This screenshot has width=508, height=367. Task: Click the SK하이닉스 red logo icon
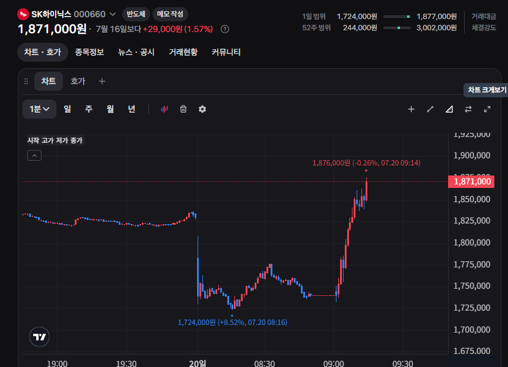coord(23,14)
